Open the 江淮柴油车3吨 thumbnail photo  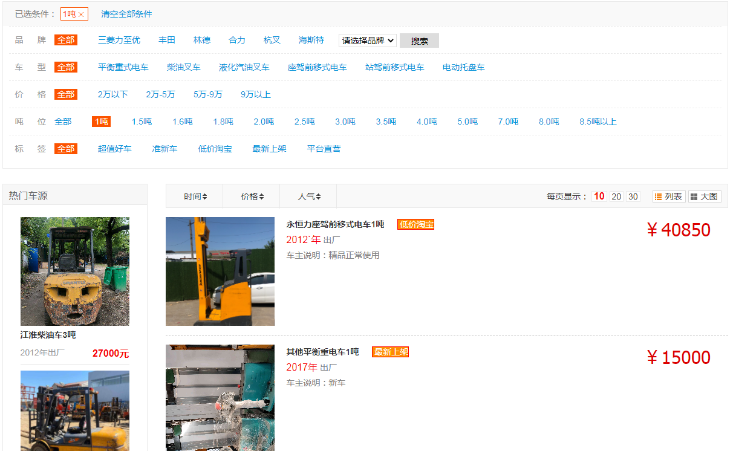(x=75, y=271)
